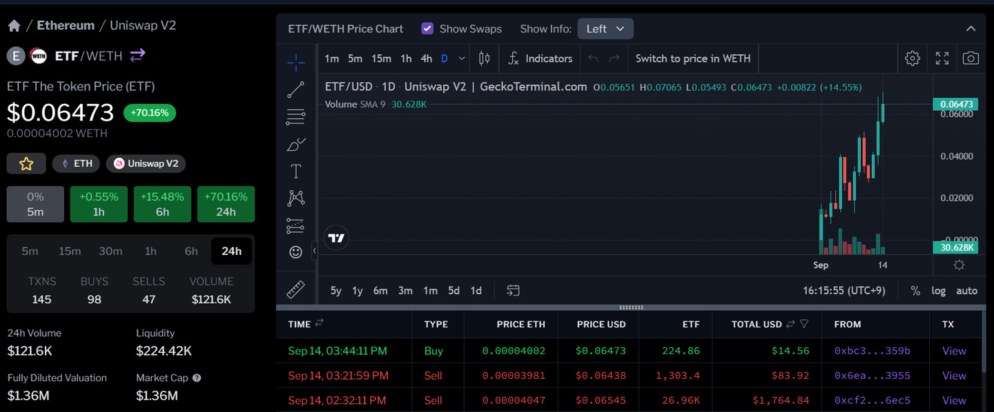
Task: Set the chart interval to D
Action: (x=445, y=59)
